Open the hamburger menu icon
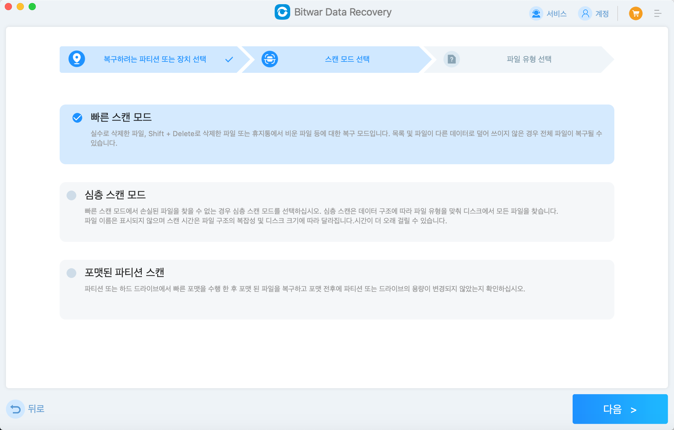Image resolution: width=674 pixels, height=430 pixels. click(657, 13)
